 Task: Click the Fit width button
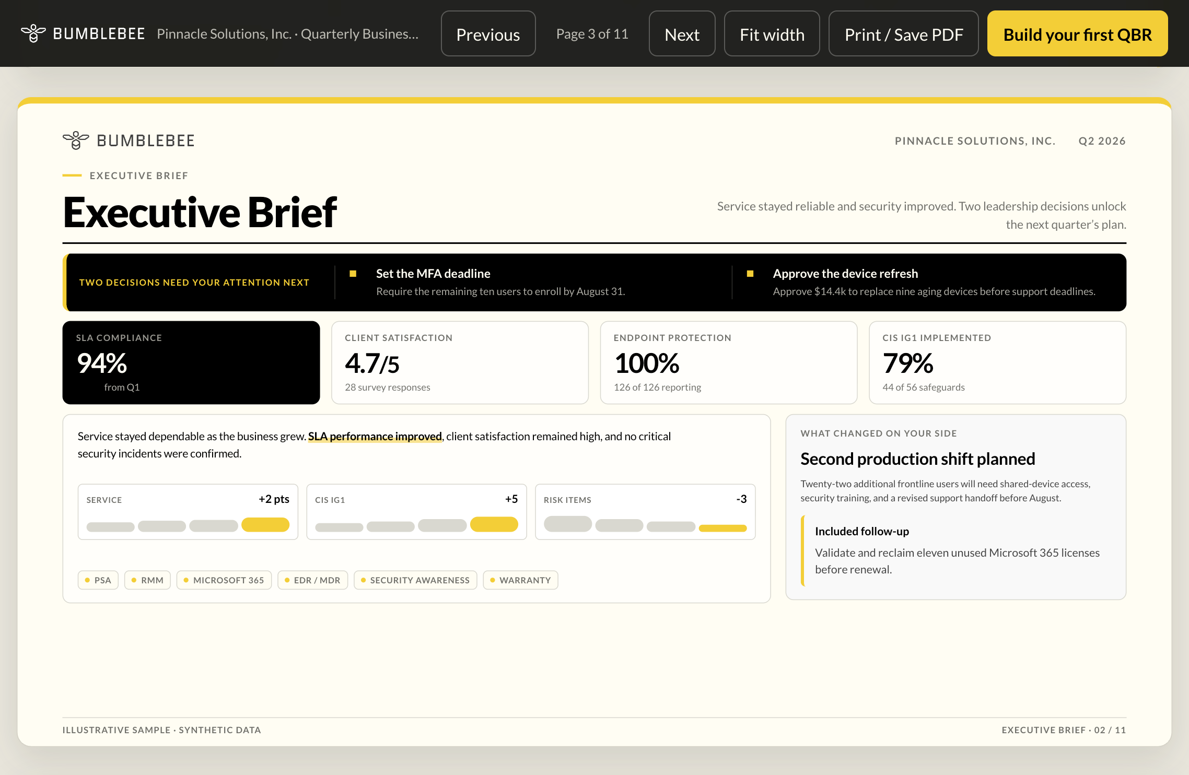coord(772,34)
